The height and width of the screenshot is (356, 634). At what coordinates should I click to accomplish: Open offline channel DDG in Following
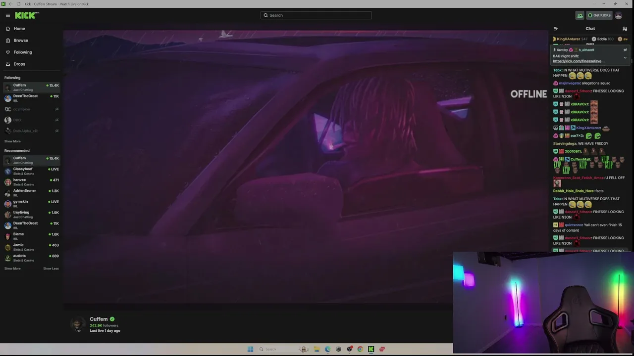click(x=32, y=120)
